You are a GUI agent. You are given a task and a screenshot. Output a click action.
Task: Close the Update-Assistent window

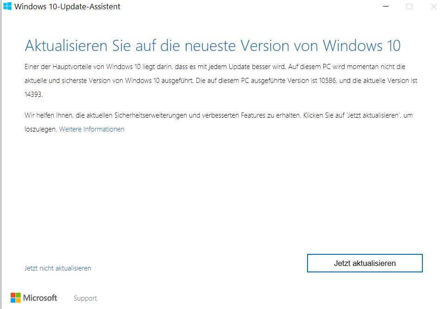tap(433, 7)
